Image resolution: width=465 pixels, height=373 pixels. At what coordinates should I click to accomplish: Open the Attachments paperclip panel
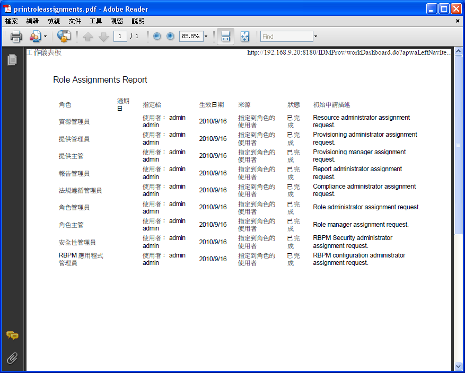(x=12, y=358)
